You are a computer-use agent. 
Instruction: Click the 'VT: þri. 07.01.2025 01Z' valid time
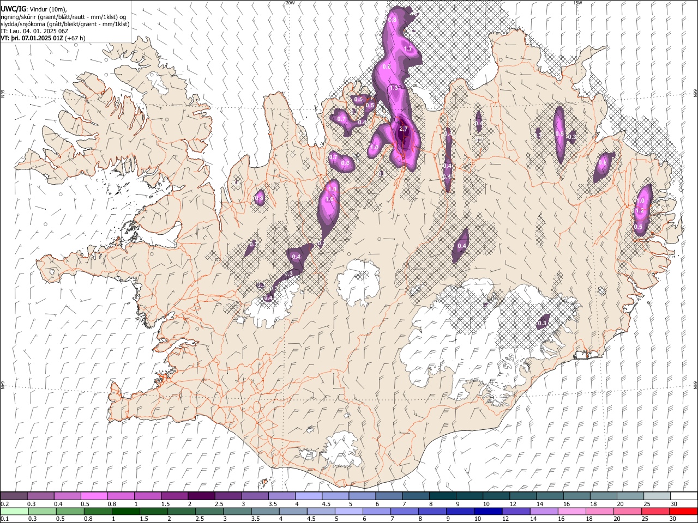tap(32, 38)
